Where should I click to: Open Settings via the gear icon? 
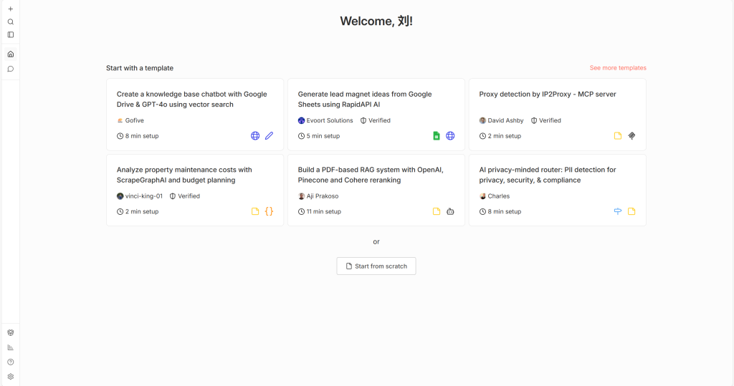click(x=11, y=377)
